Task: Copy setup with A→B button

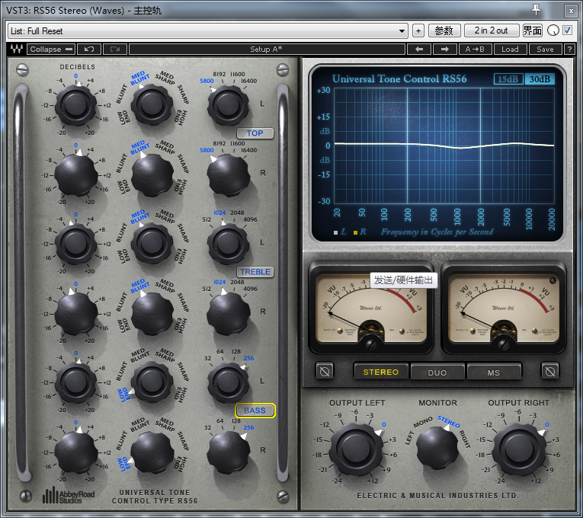Action: point(476,49)
